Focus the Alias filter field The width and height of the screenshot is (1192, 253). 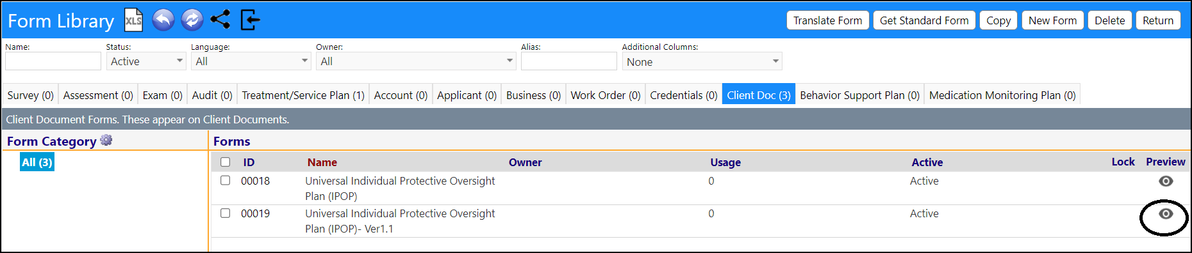pyautogui.click(x=569, y=61)
